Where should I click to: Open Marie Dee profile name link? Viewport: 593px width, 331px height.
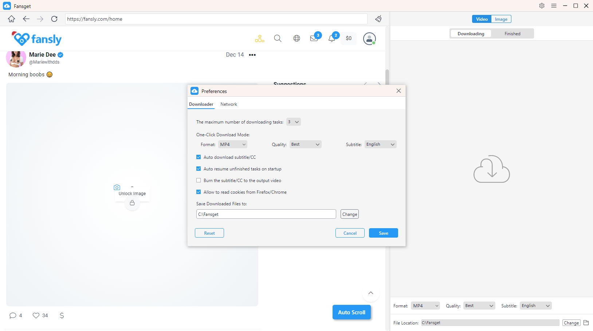[x=42, y=55]
